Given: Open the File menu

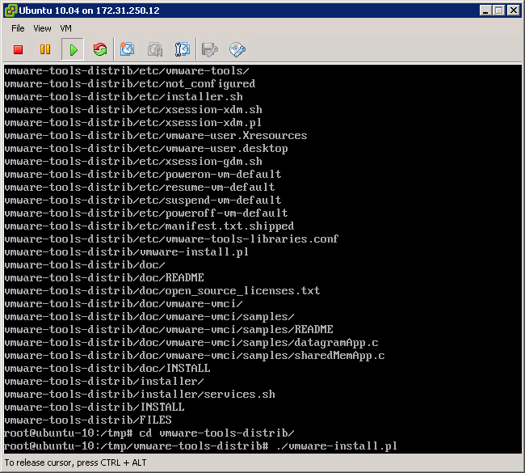Looking at the screenshot, I should [x=18, y=28].
